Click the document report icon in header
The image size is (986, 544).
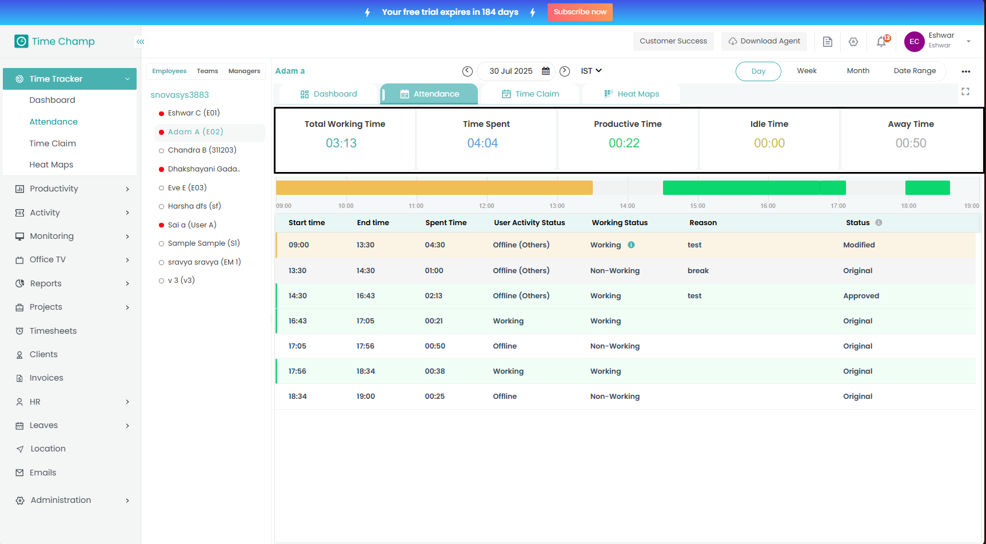(827, 42)
